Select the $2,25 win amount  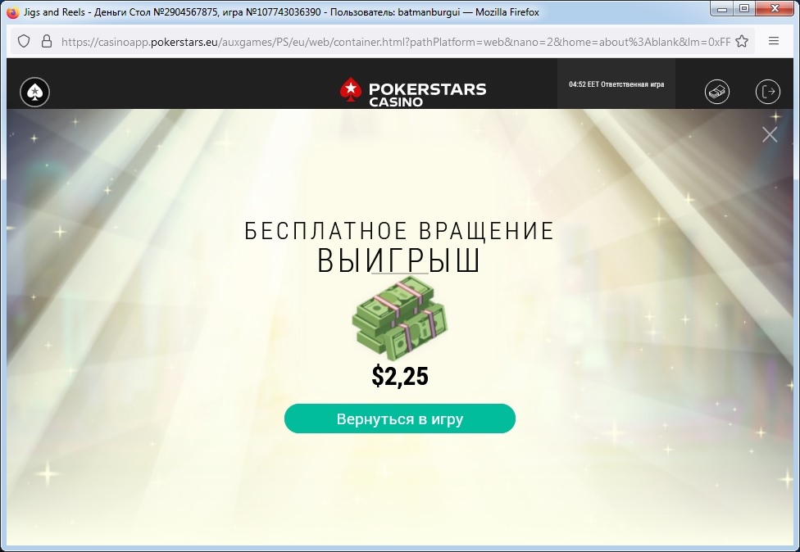(x=400, y=376)
